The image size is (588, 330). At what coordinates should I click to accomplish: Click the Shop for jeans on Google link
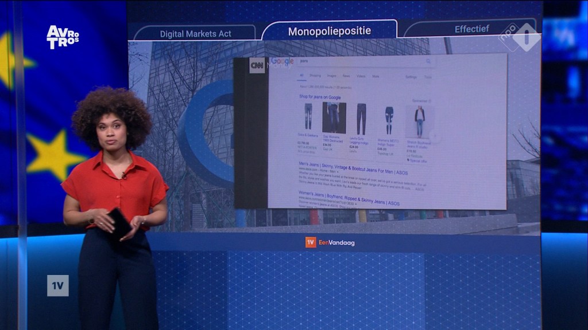click(320, 97)
